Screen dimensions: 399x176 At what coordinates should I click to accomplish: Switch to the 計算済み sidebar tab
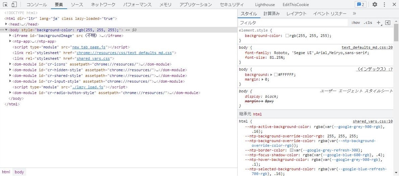(x=272, y=14)
